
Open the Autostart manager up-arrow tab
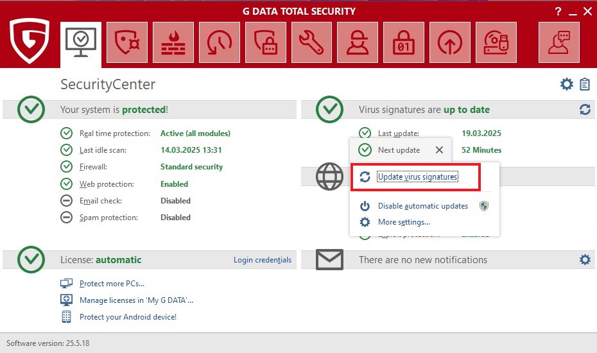tap(450, 42)
